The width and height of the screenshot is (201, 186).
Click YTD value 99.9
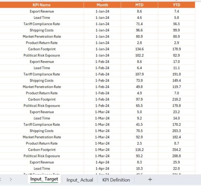177,30
